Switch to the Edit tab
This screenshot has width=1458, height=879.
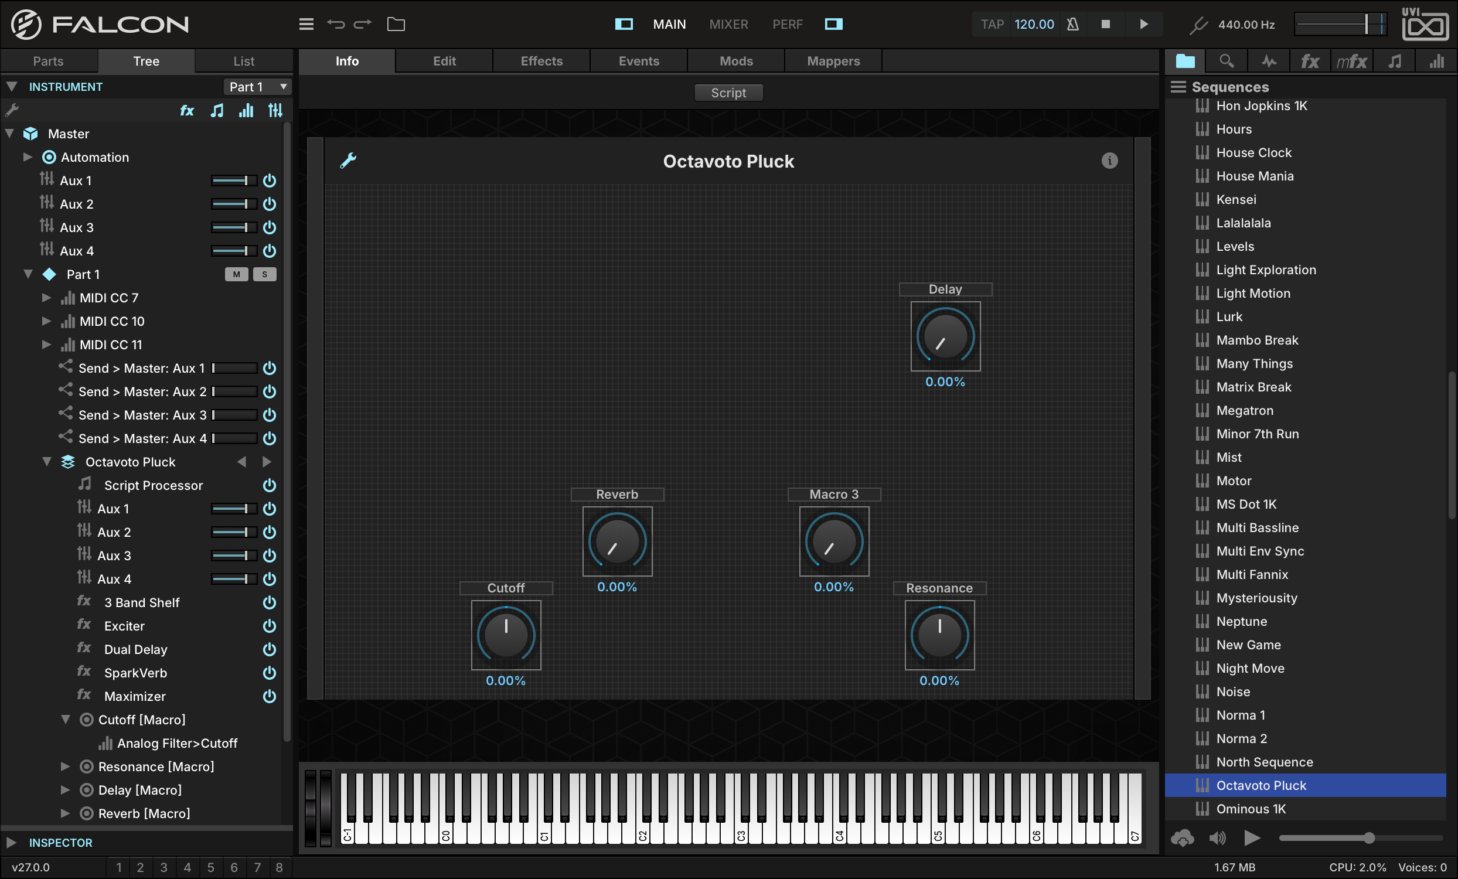coord(444,61)
